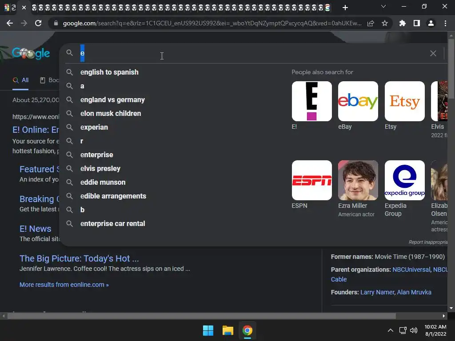The height and width of the screenshot is (341, 455).
Task: Reload the current page
Action: coord(38,23)
